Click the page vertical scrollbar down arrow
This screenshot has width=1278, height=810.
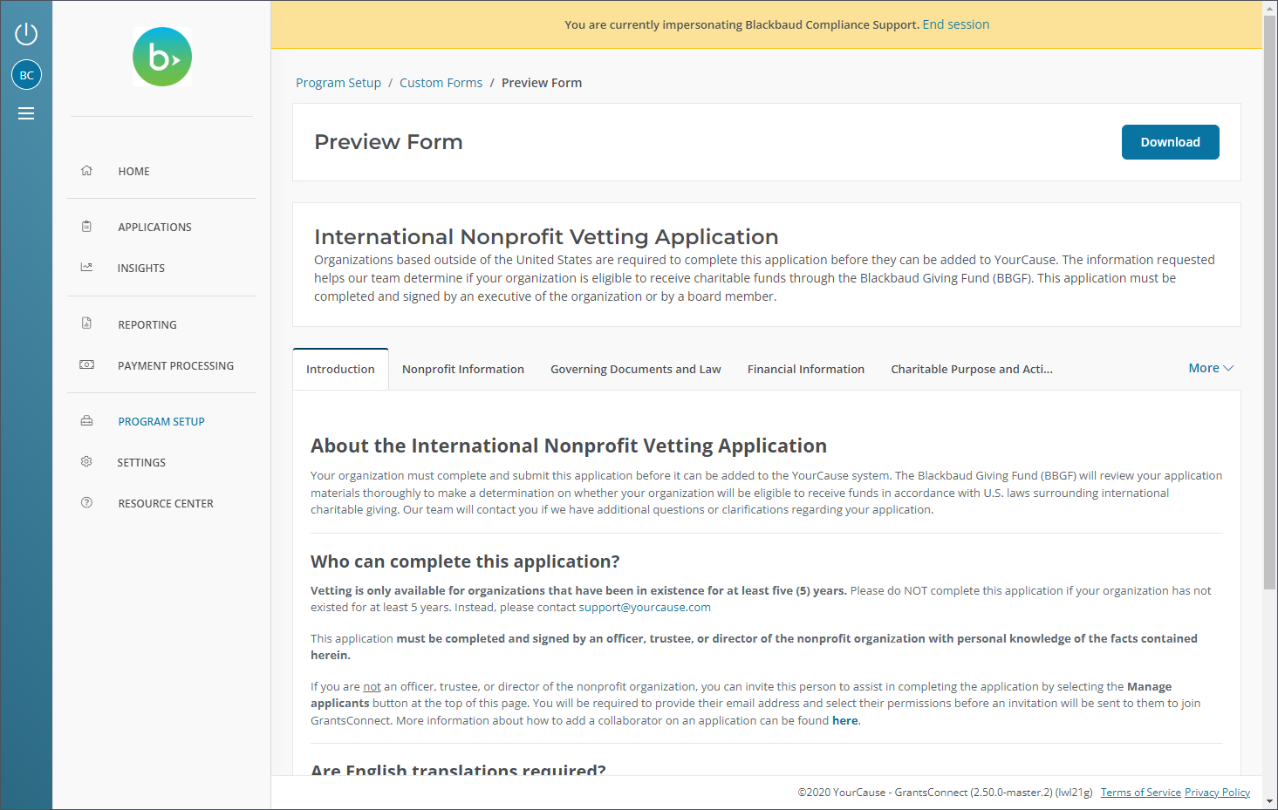[1270, 800]
